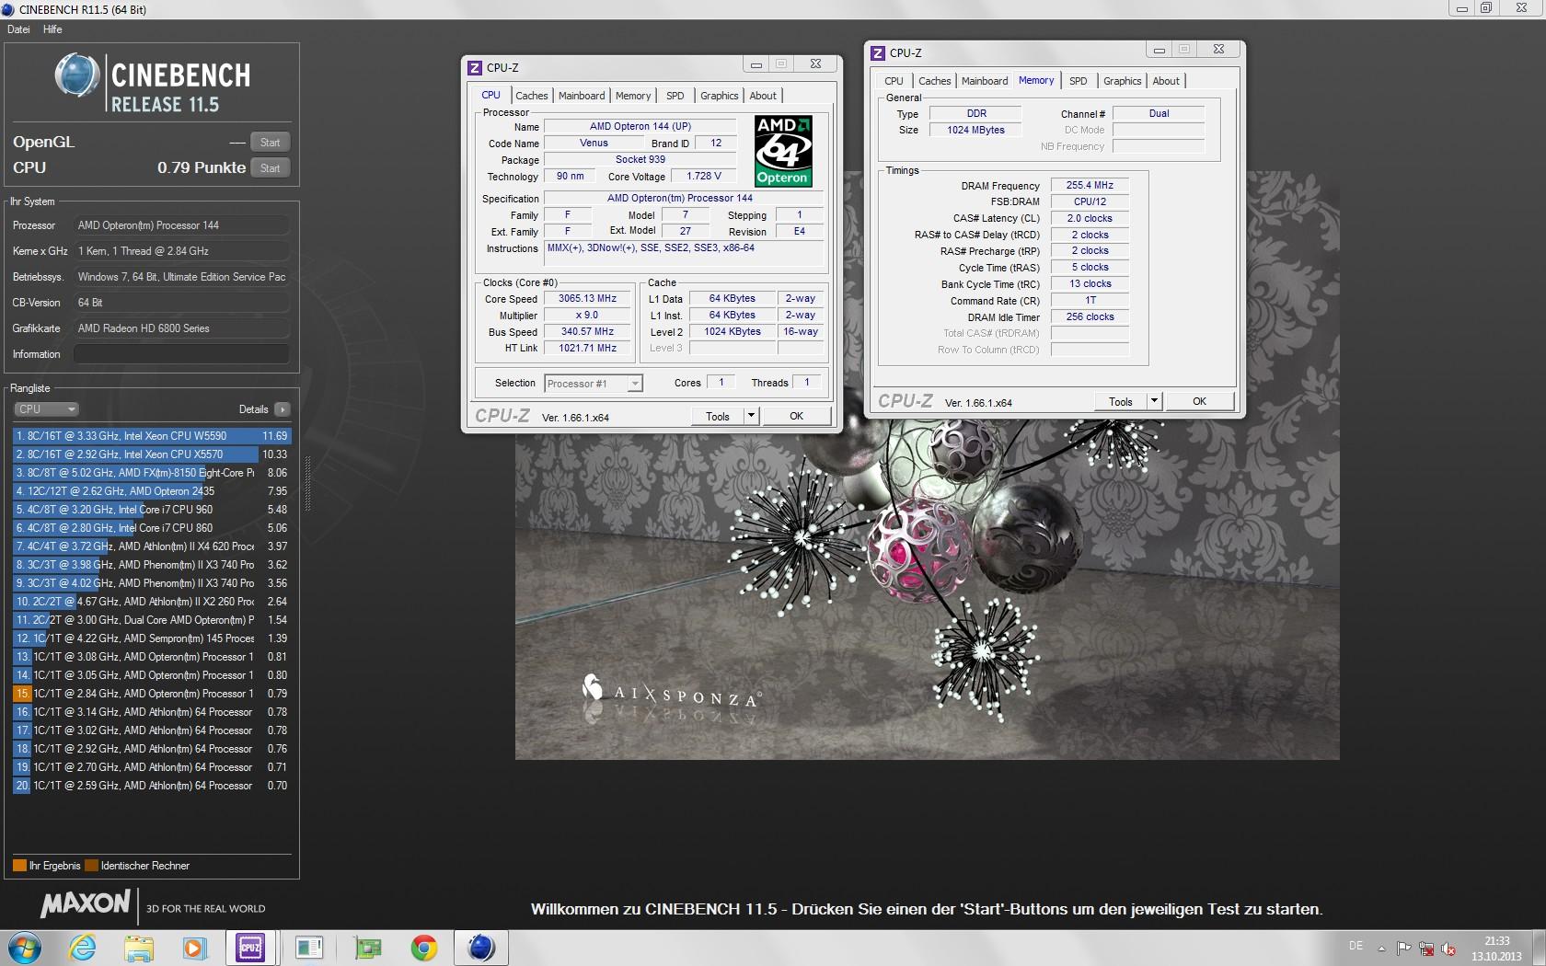Click the MAXON logo
This screenshot has height=966, width=1546.
pos(86,904)
